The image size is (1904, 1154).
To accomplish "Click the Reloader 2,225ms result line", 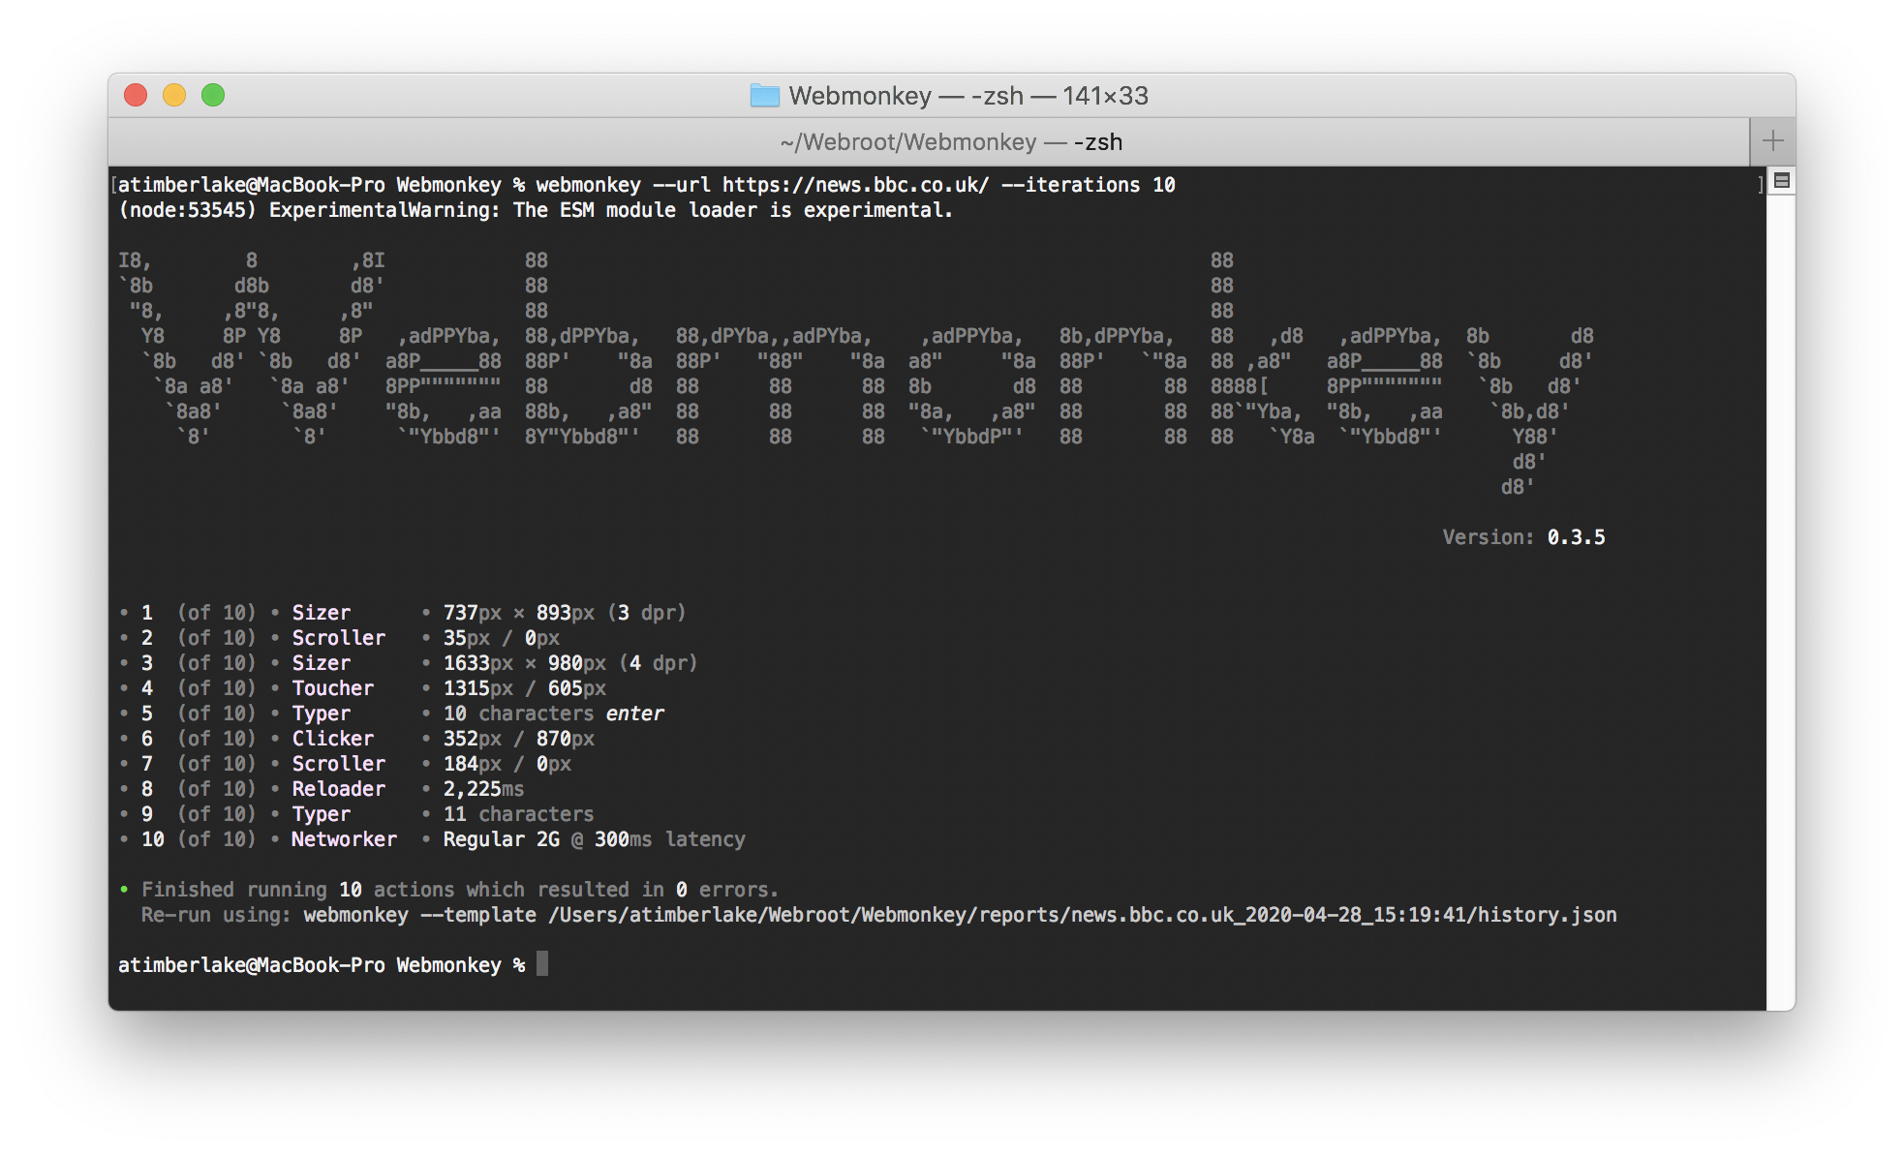I will (482, 789).
